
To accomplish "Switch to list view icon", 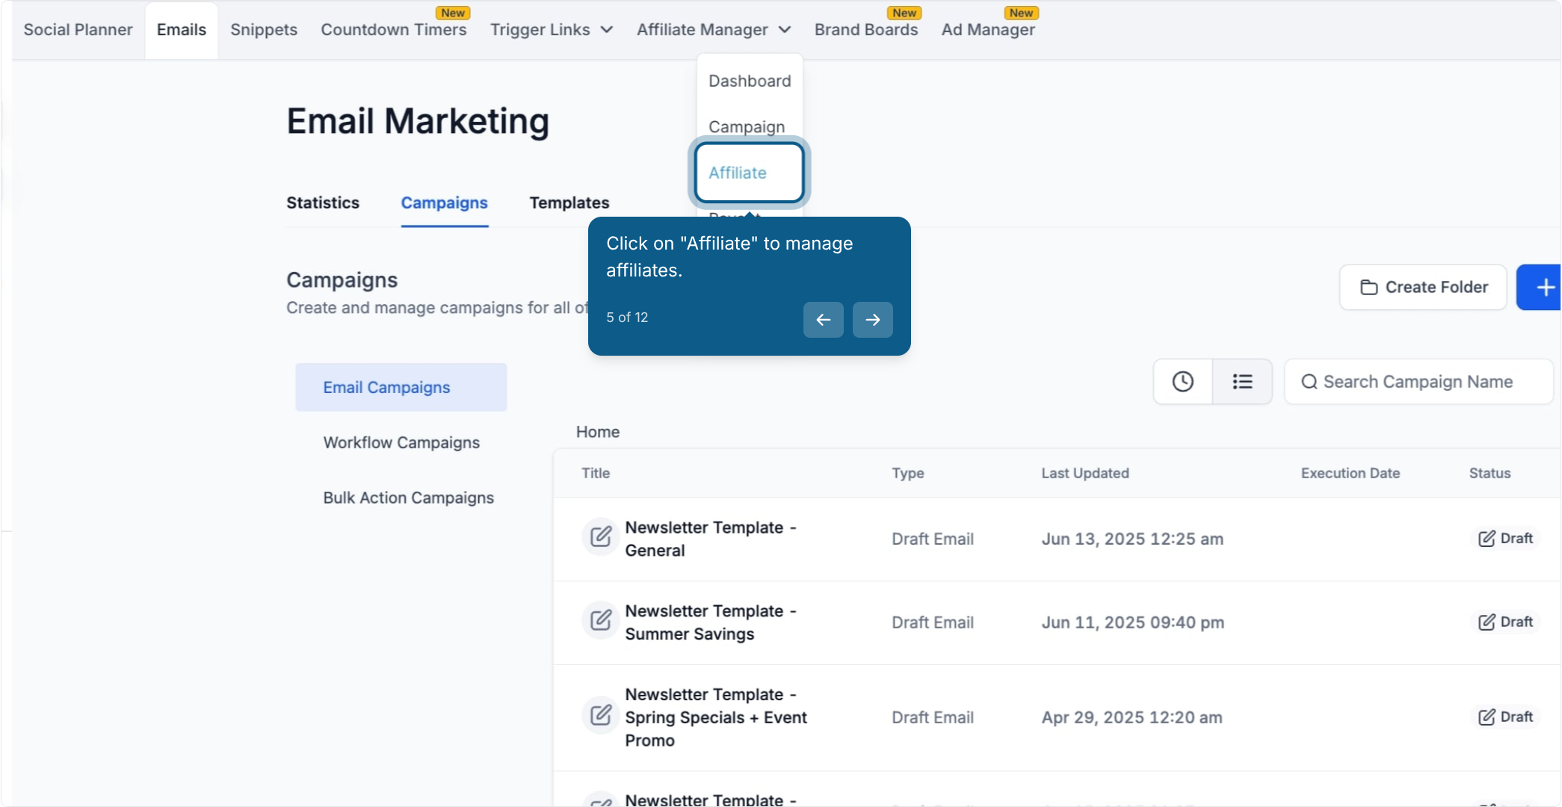I will coord(1242,382).
